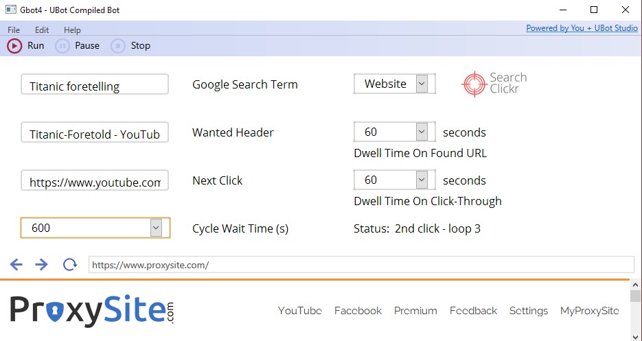
Task: Open the File menu
Action: point(14,30)
